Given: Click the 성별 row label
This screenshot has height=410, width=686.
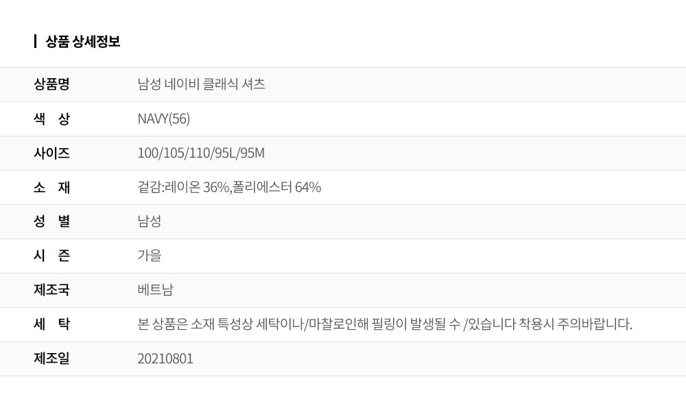Looking at the screenshot, I should 52,221.
